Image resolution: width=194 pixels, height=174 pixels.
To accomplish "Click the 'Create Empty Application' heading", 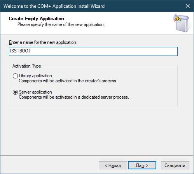I will pos(37,19).
